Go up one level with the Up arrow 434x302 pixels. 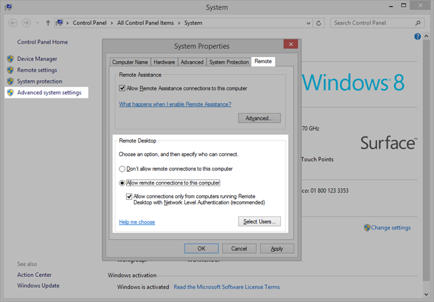[x=48, y=23]
